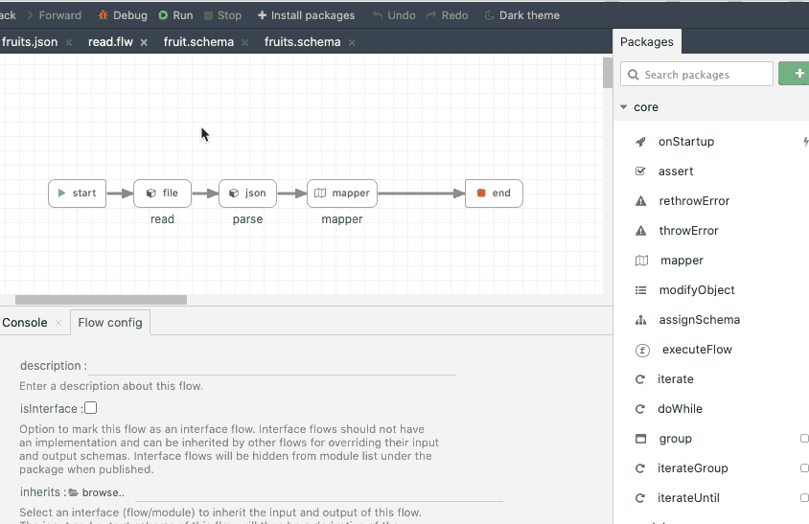Screen dimensions: 809x524
Task: Click the warning triangle icon beside rethrowError
Action: (x=641, y=201)
